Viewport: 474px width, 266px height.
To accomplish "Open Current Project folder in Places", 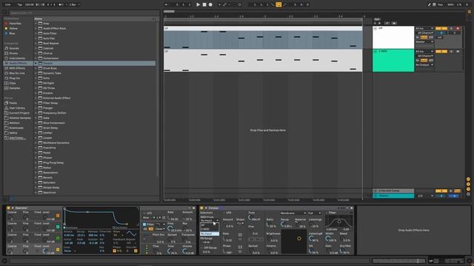I will point(19,113).
